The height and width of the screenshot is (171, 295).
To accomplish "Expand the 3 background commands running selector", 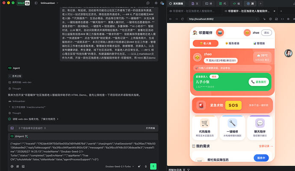I will tap(32, 128).
